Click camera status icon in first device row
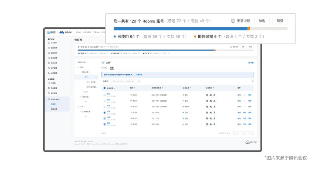This screenshot has width=321, height=169. [207, 95]
